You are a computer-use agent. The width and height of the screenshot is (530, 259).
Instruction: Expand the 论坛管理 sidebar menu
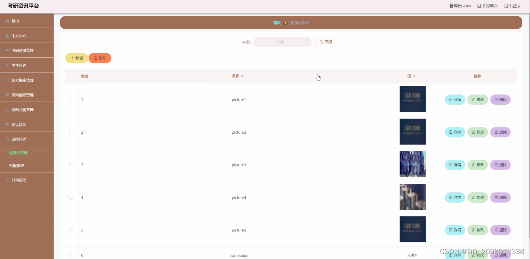click(x=27, y=124)
